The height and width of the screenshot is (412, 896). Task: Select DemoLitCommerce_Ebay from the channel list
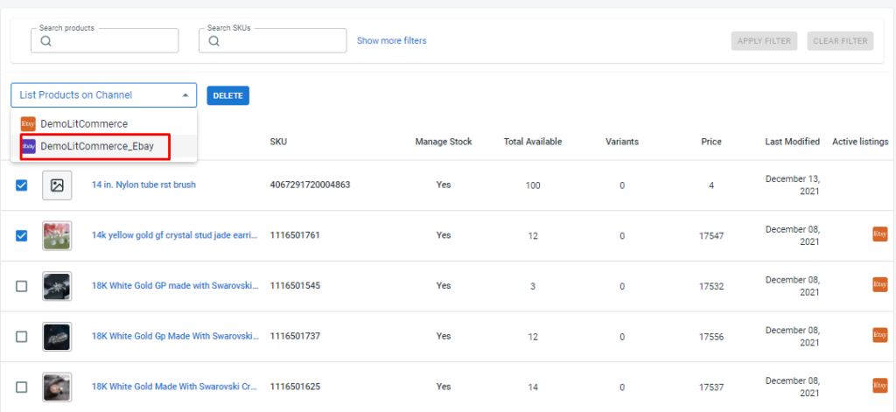(96, 146)
